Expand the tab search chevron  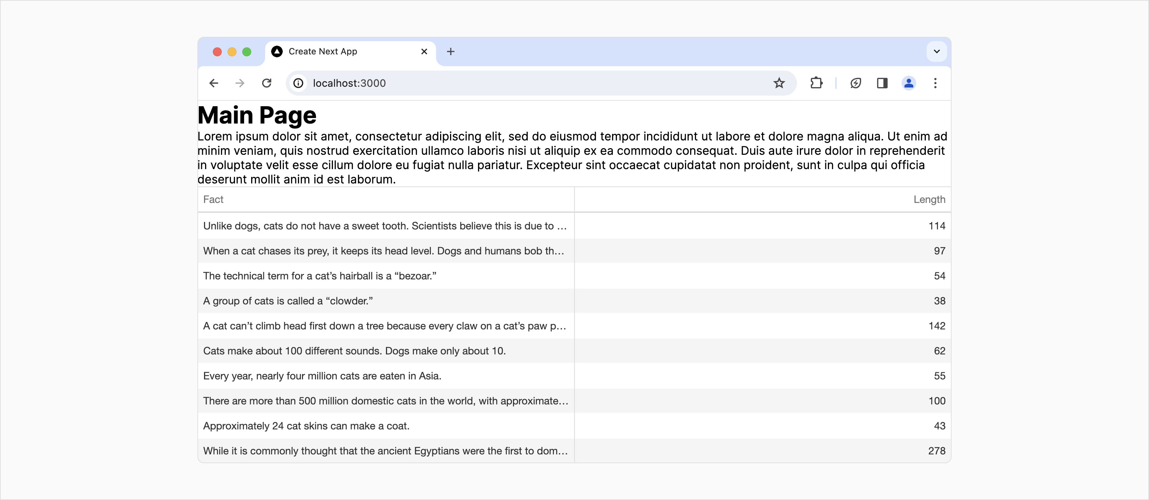pos(936,51)
